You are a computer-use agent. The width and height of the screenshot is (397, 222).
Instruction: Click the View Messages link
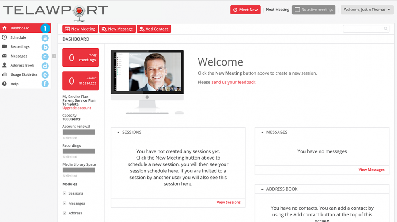(x=372, y=170)
